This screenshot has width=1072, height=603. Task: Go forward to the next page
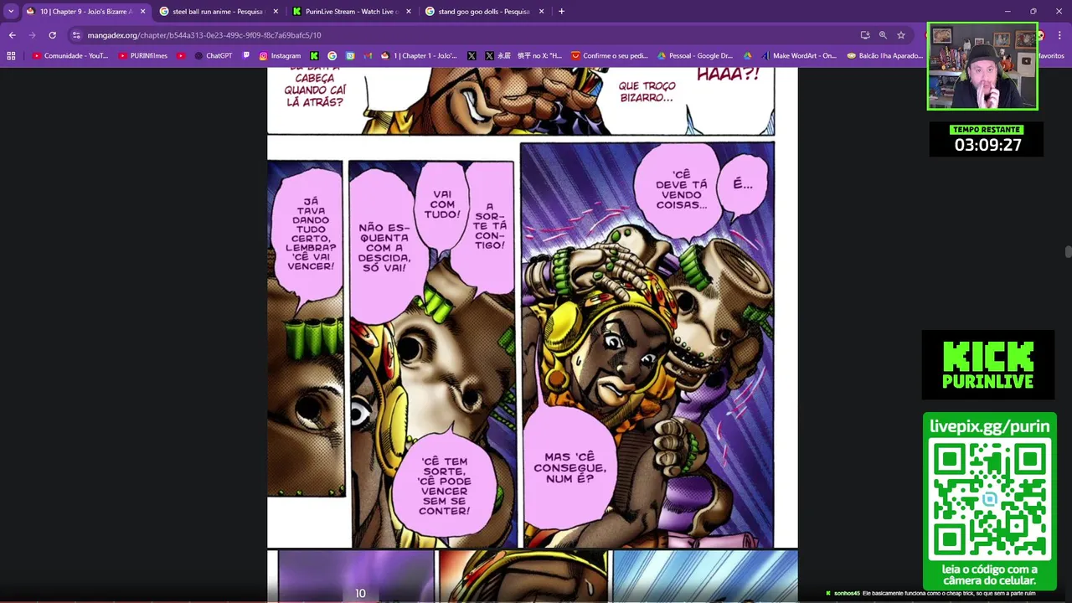(x=32, y=35)
